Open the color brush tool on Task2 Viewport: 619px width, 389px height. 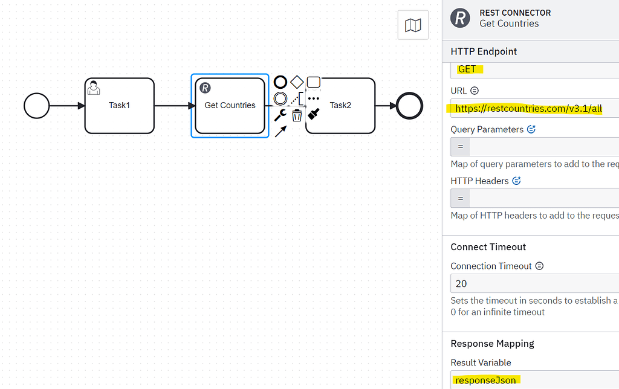tap(314, 114)
